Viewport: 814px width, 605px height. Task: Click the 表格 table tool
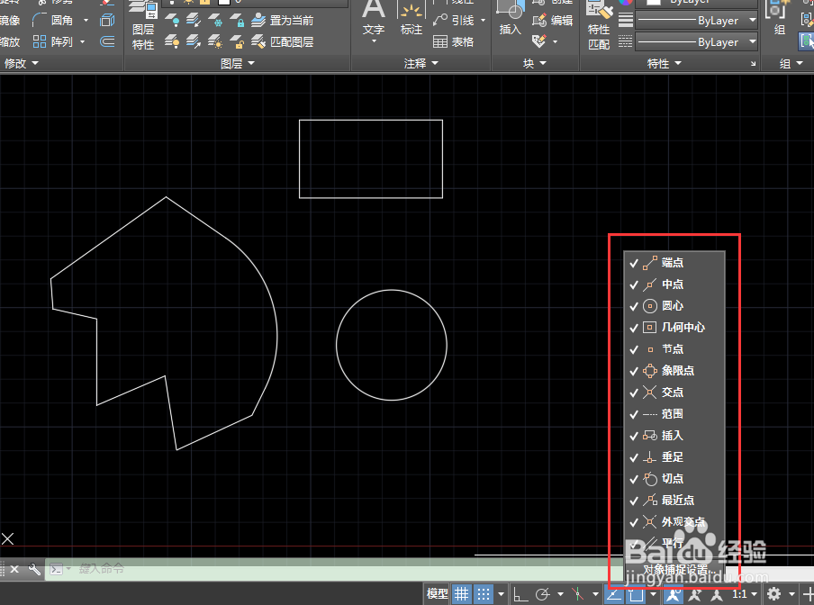pos(453,41)
